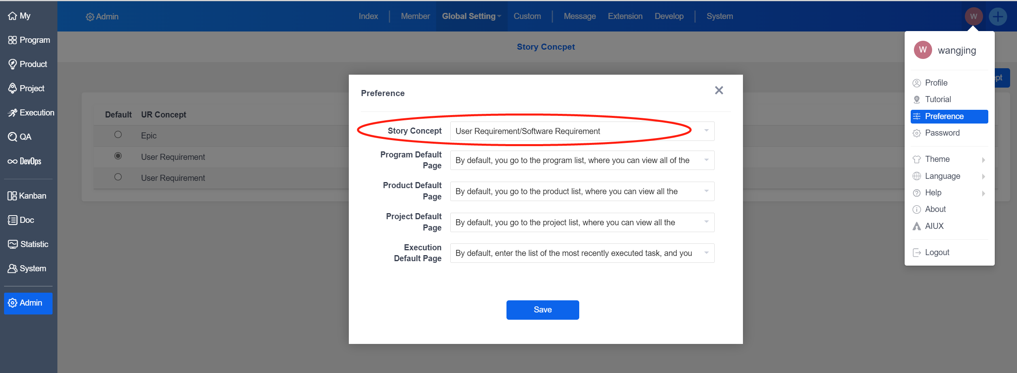This screenshot has width=1017, height=373.
Task: Select the Epic radio button
Action: coord(118,135)
